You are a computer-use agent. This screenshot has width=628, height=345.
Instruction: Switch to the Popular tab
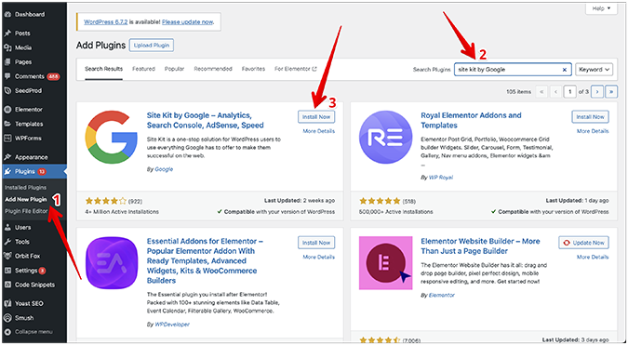click(x=175, y=69)
